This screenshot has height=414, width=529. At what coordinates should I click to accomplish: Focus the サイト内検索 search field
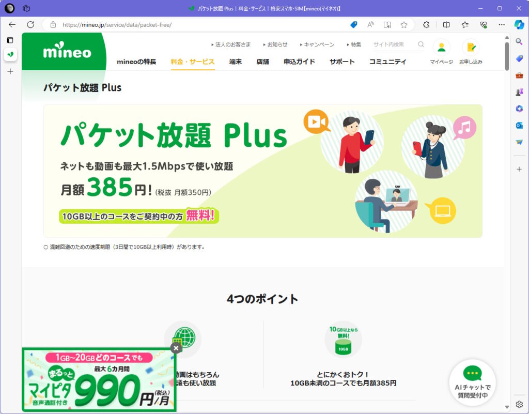[x=394, y=44]
